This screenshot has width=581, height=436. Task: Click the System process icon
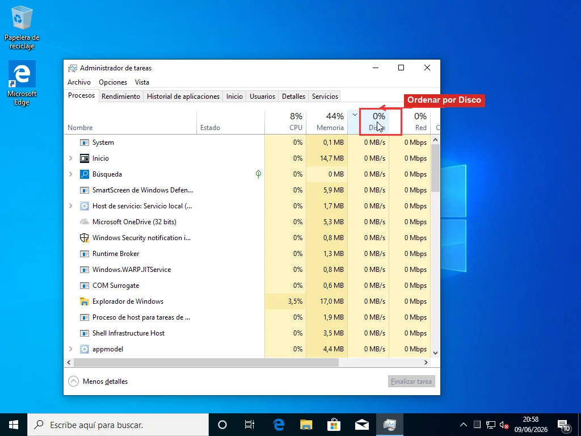[85, 142]
